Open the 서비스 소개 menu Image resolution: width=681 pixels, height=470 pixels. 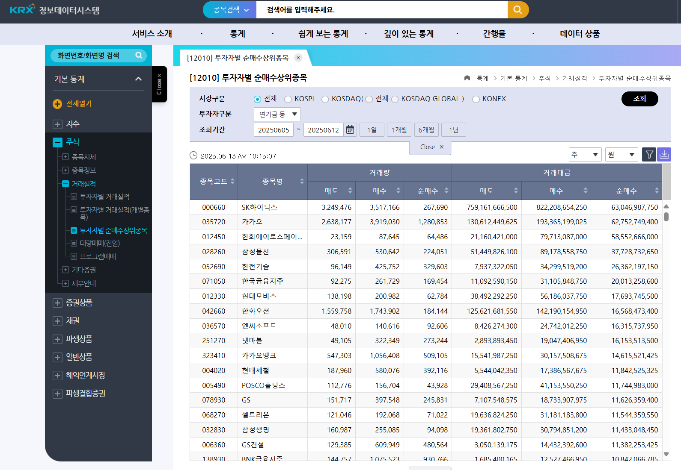[152, 34]
